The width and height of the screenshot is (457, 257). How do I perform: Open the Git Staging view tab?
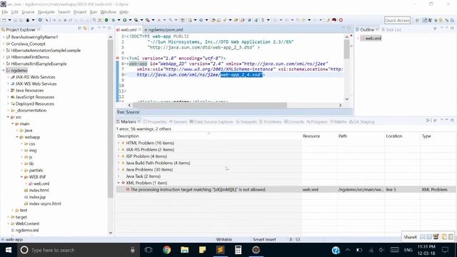click(x=362, y=121)
